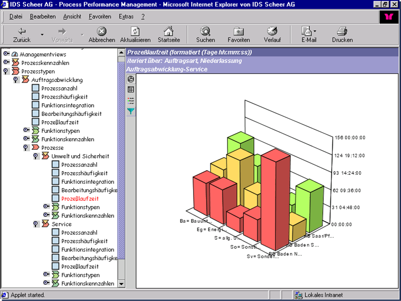The width and height of the screenshot is (401, 301).
Task: Collapse the Prozesstypen tree node
Action: coord(6,71)
